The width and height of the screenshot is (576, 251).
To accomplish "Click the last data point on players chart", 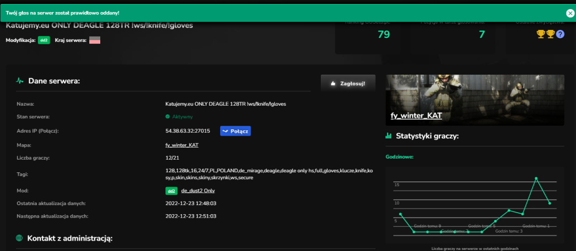I will tap(550, 203).
